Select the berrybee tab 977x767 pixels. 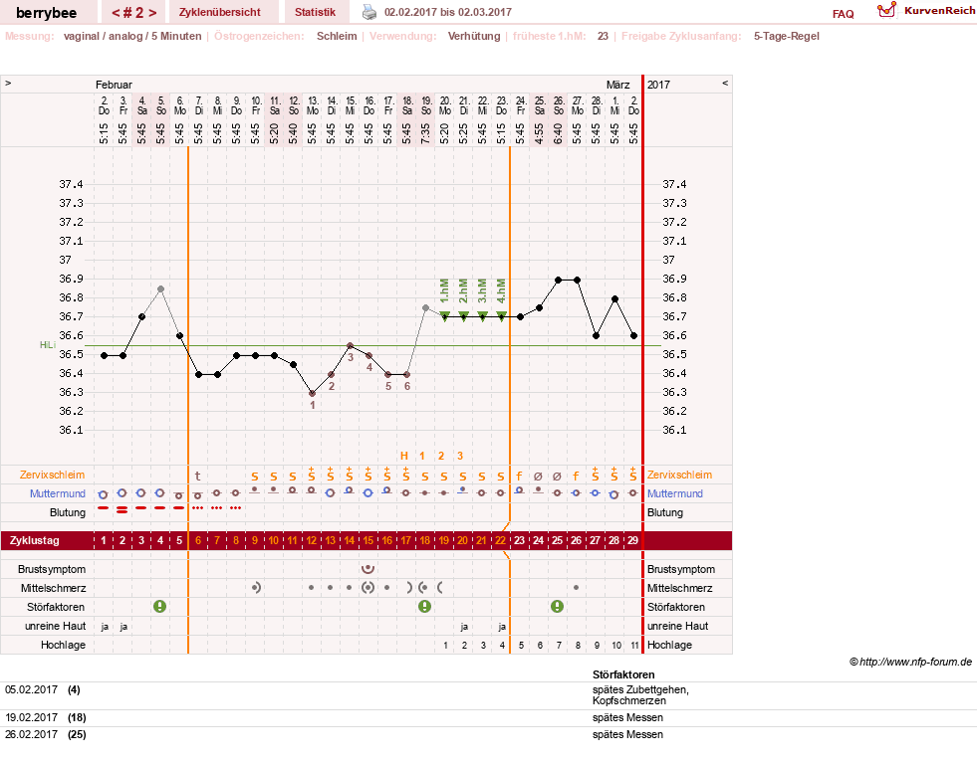[47, 13]
